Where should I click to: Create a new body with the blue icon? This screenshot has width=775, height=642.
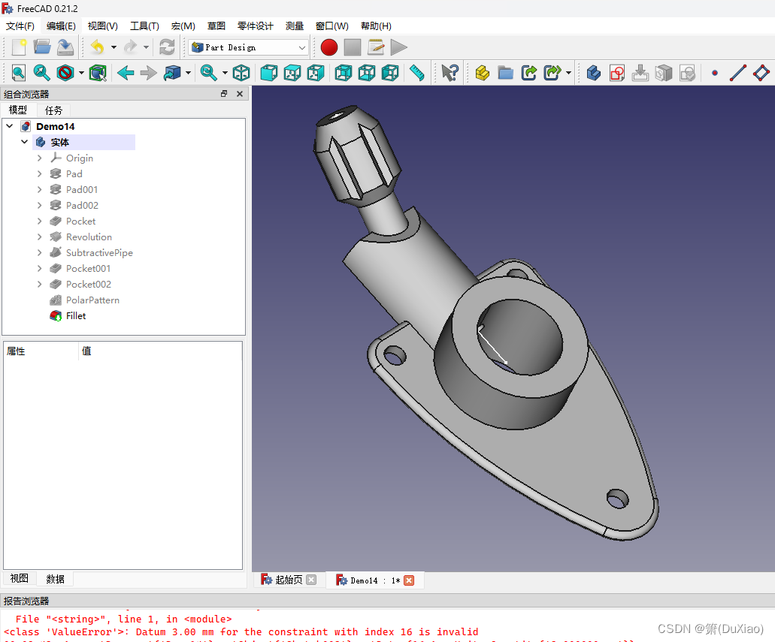594,73
